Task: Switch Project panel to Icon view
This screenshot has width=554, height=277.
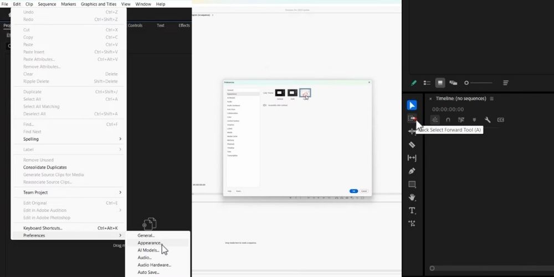Action: click(440, 83)
